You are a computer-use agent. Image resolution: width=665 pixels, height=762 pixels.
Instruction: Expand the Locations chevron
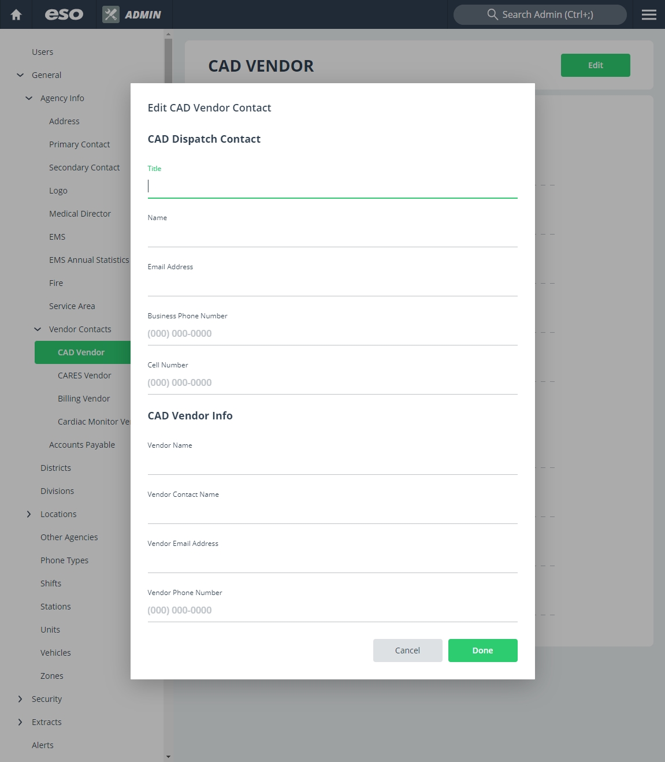(29, 514)
